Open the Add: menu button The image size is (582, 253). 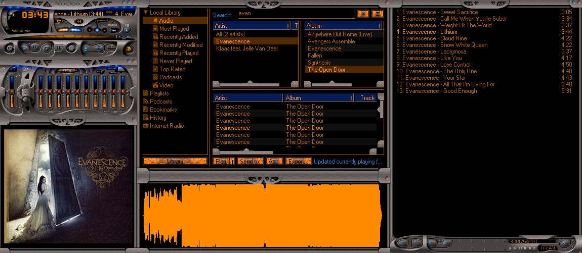coord(274,162)
